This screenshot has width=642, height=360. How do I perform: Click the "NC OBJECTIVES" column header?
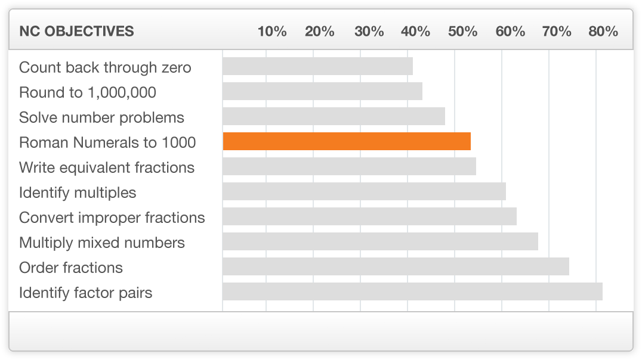[76, 32]
